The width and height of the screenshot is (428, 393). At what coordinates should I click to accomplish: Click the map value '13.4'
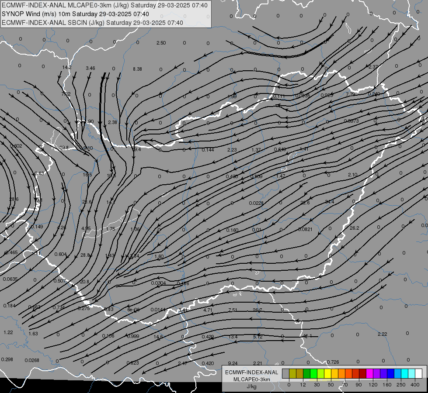click(233, 337)
